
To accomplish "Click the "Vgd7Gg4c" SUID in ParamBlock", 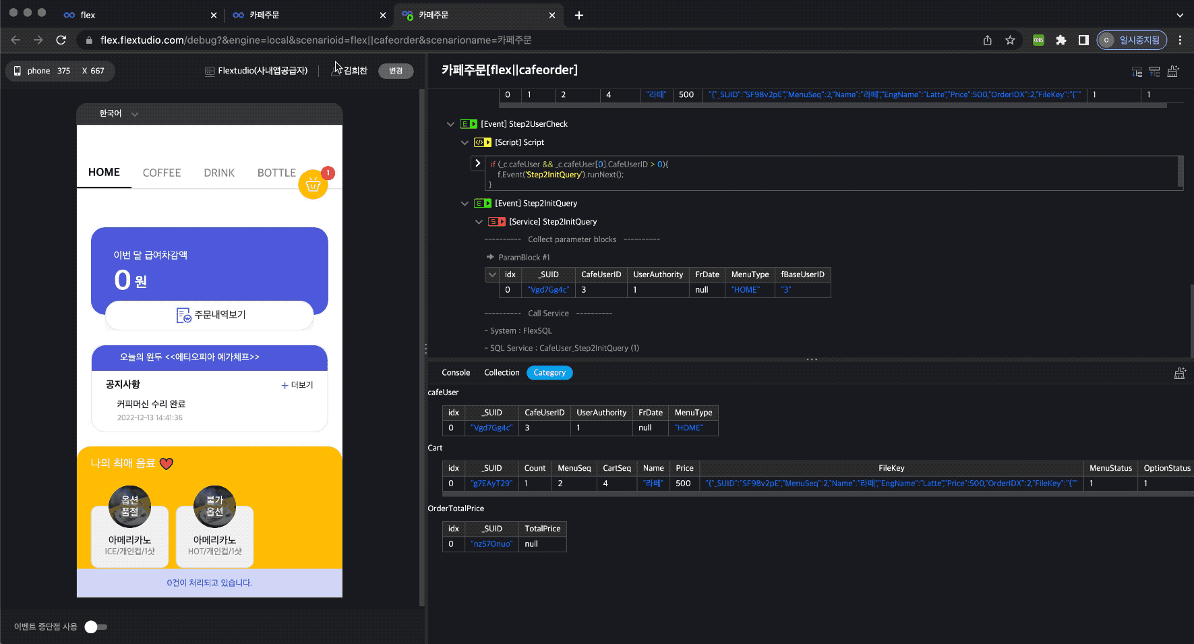I will tap(548, 290).
